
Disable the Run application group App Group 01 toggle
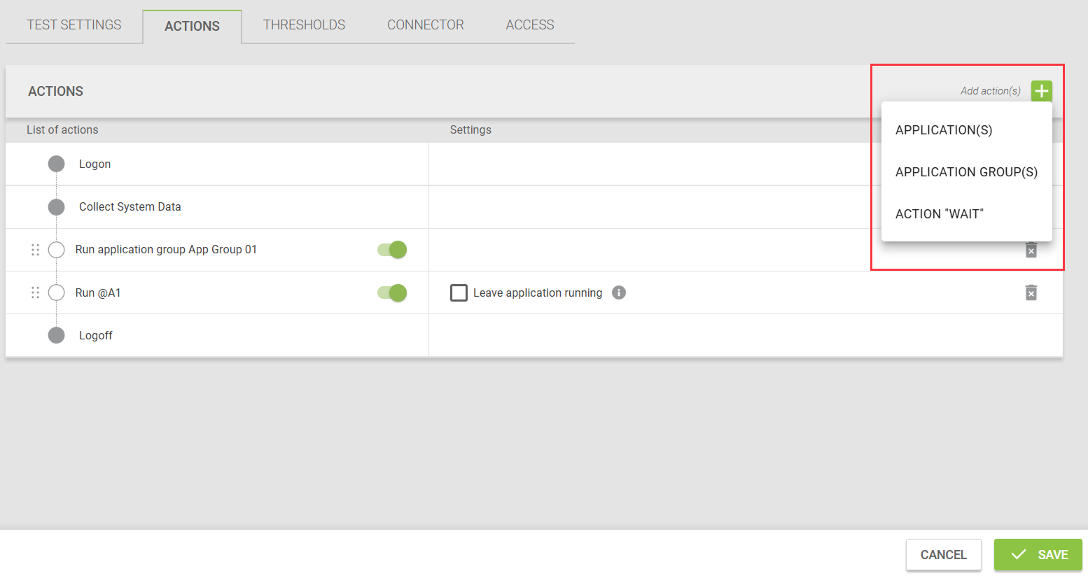point(392,250)
